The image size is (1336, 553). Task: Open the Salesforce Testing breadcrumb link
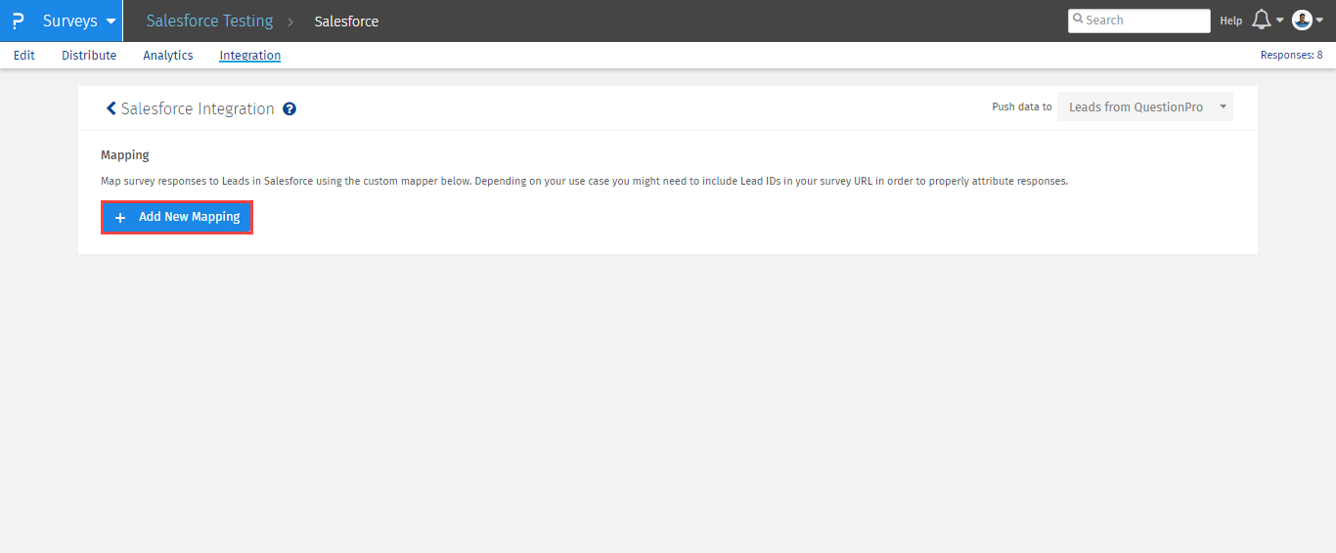point(209,21)
